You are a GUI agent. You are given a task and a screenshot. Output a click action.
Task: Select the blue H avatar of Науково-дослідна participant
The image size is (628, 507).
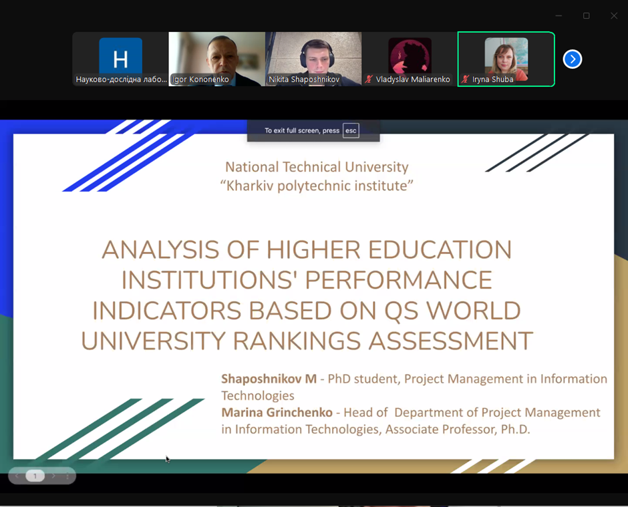pos(120,56)
